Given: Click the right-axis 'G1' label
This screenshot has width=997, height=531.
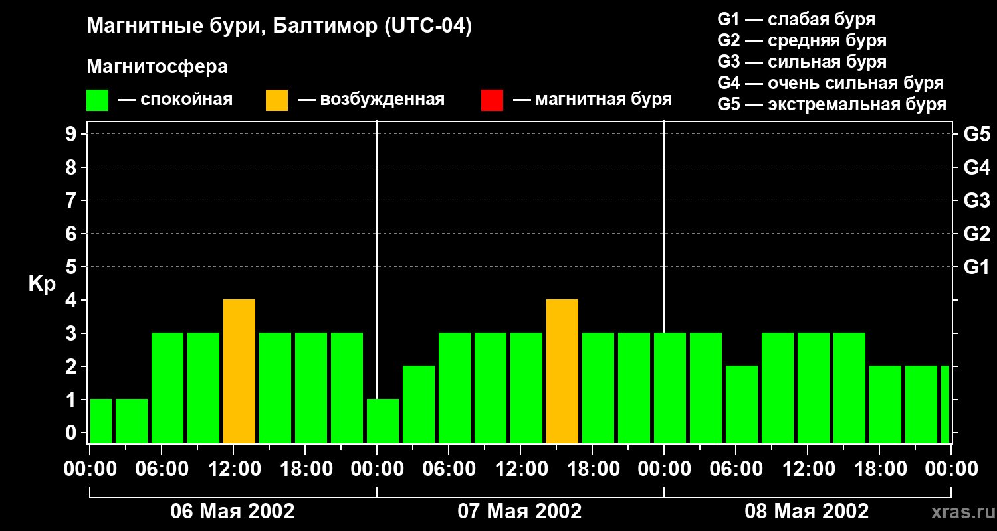Looking at the screenshot, I should pos(976,267).
